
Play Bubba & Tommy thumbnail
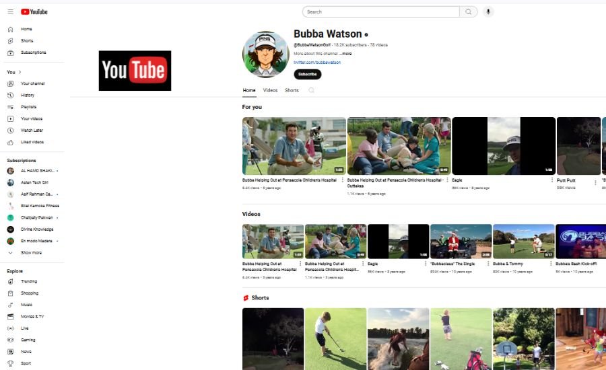pyautogui.click(x=524, y=242)
